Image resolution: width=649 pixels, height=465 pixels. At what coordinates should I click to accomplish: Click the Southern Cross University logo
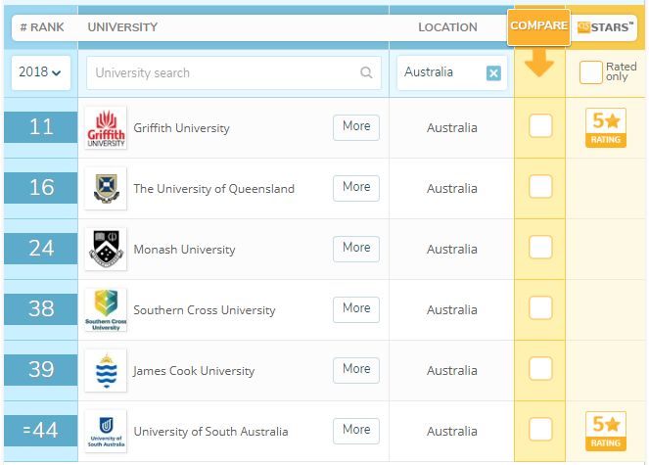106,310
